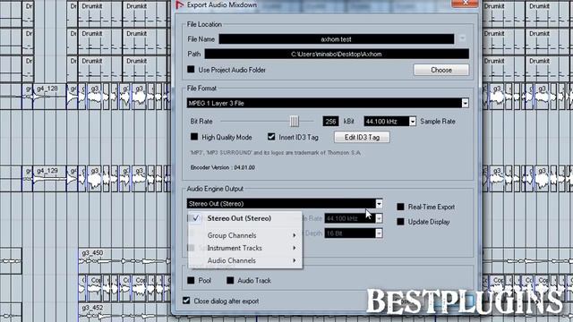Open the Instrument Tracks submenu
Image resolution: width=573 pixels, height=322 pixels.
244,248
